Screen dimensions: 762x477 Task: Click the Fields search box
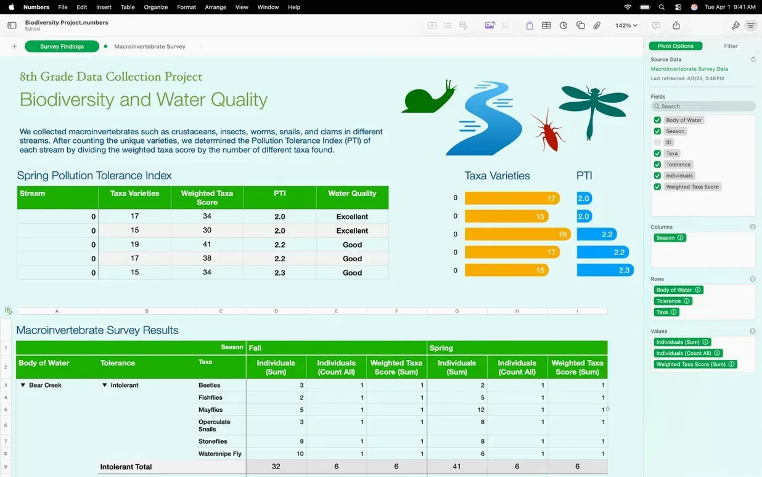point(703,106)
